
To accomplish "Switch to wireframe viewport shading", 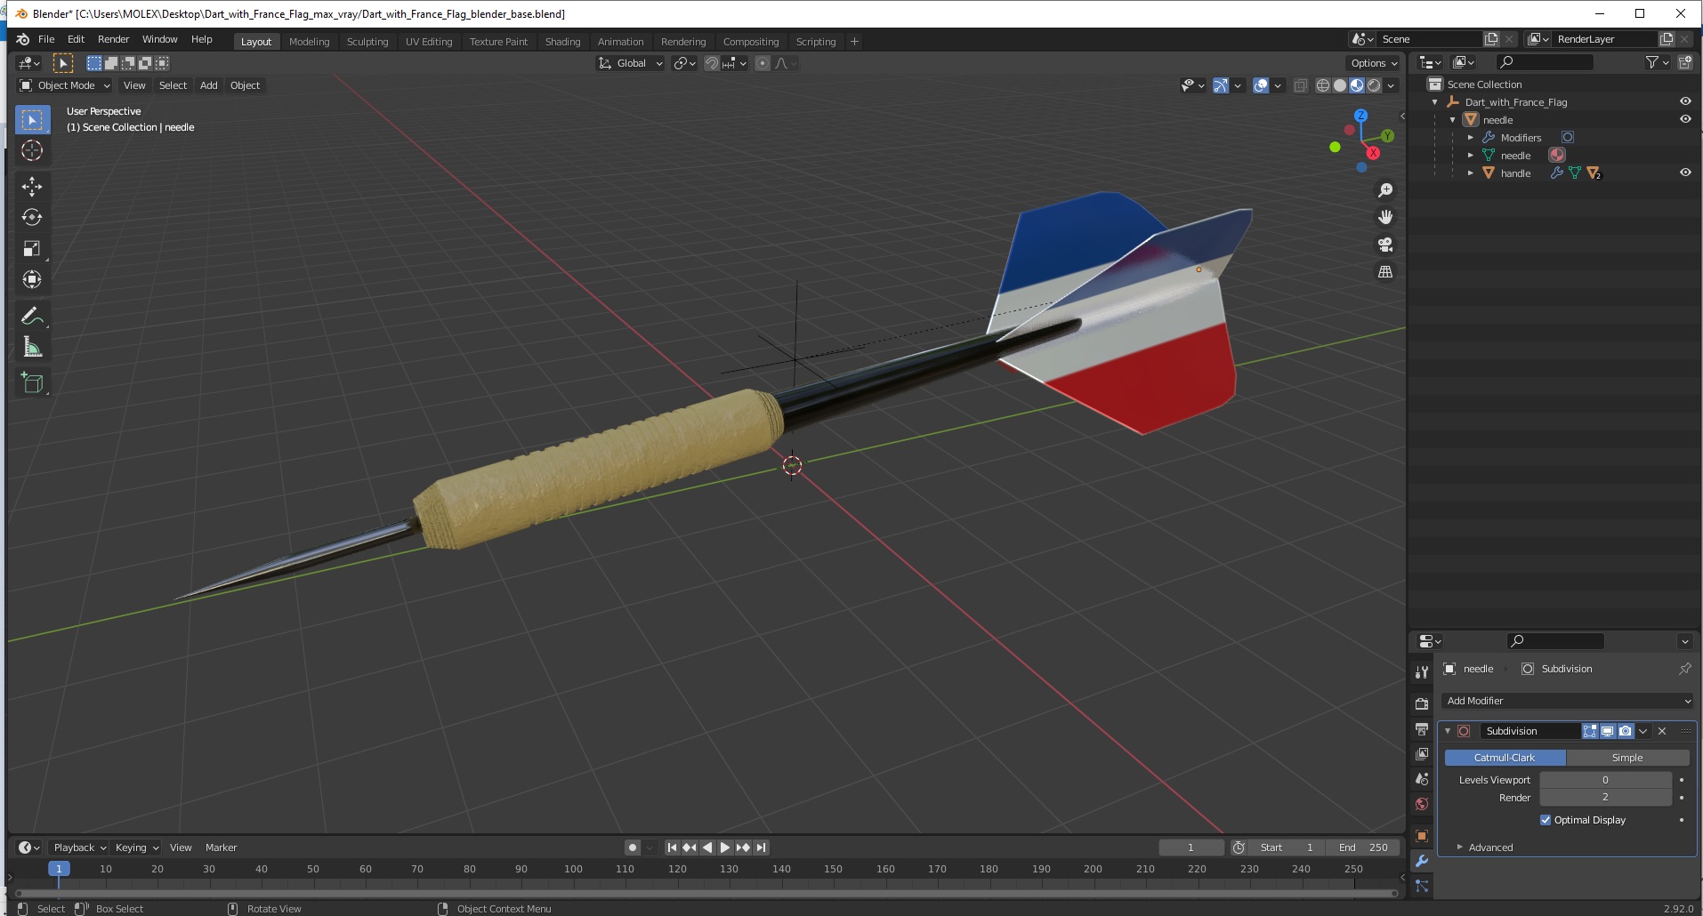I will pos(1323,85).
